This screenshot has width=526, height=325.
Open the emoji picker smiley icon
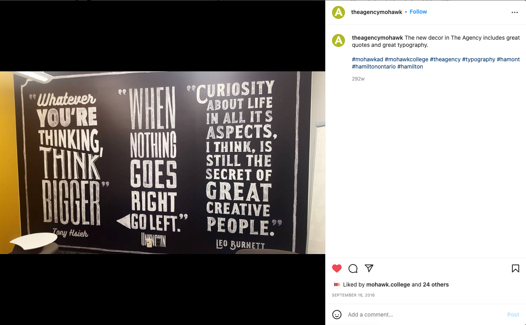[337, 315]
